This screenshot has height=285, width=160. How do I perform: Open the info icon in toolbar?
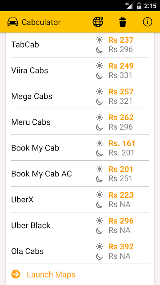coord(147,22)
